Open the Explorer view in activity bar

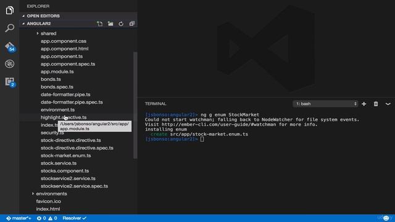point(10,10)
